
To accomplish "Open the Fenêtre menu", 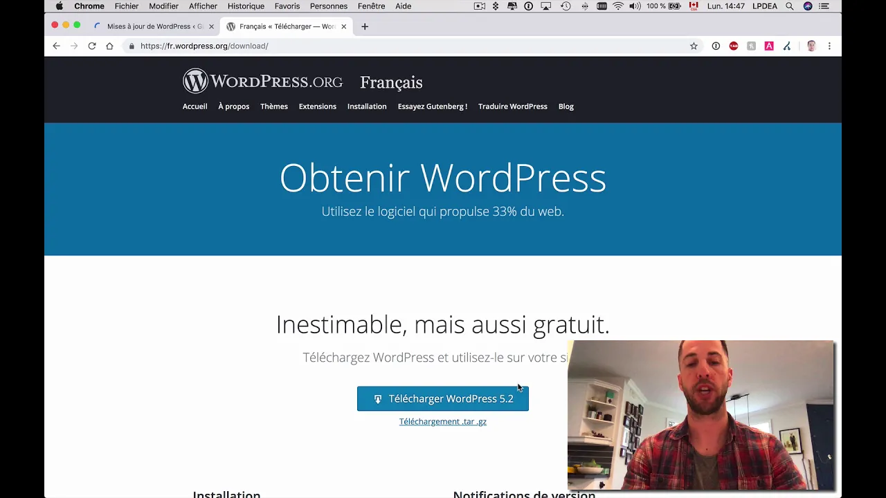I will pyautogui.click(x=371, y=6).
